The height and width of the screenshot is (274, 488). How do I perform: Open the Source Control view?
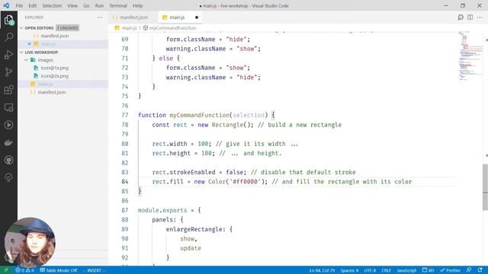click(x=8, y=72)
